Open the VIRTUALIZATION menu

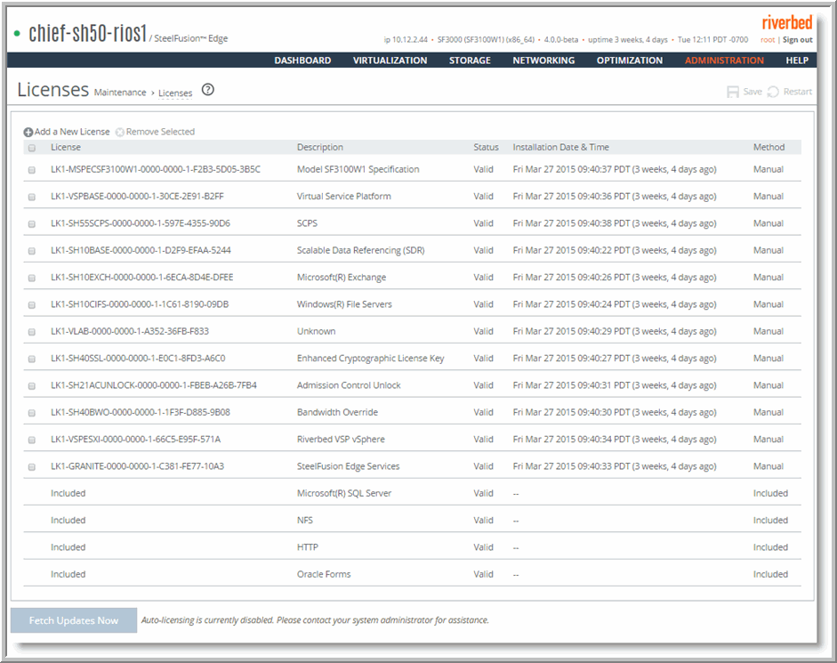390,61
